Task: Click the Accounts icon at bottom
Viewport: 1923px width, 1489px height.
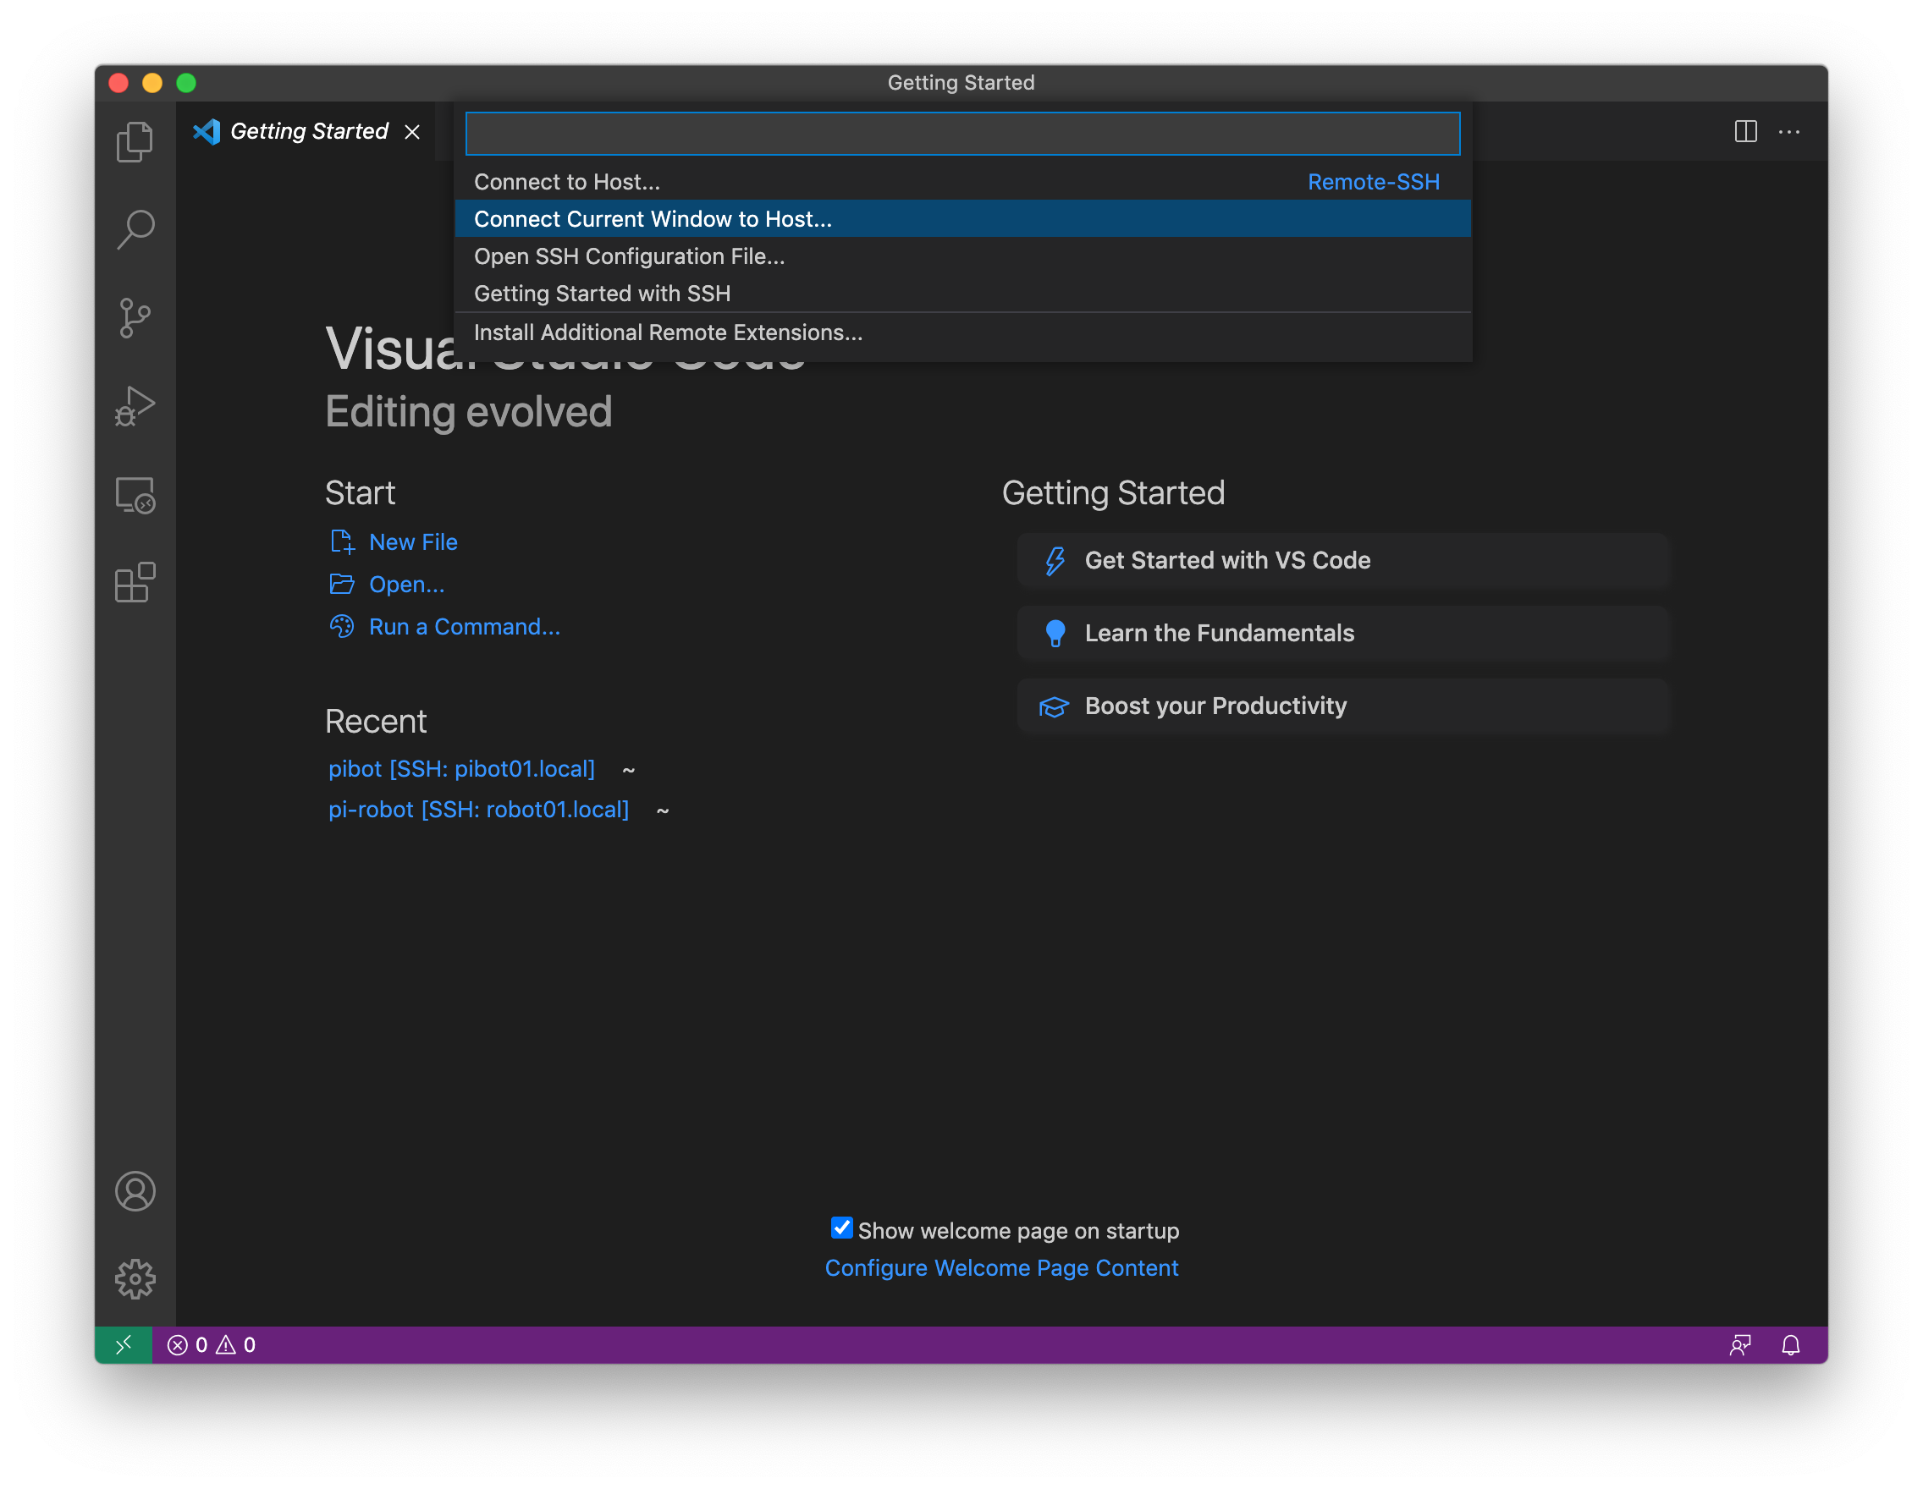Action: click(x=135, y=1190)
